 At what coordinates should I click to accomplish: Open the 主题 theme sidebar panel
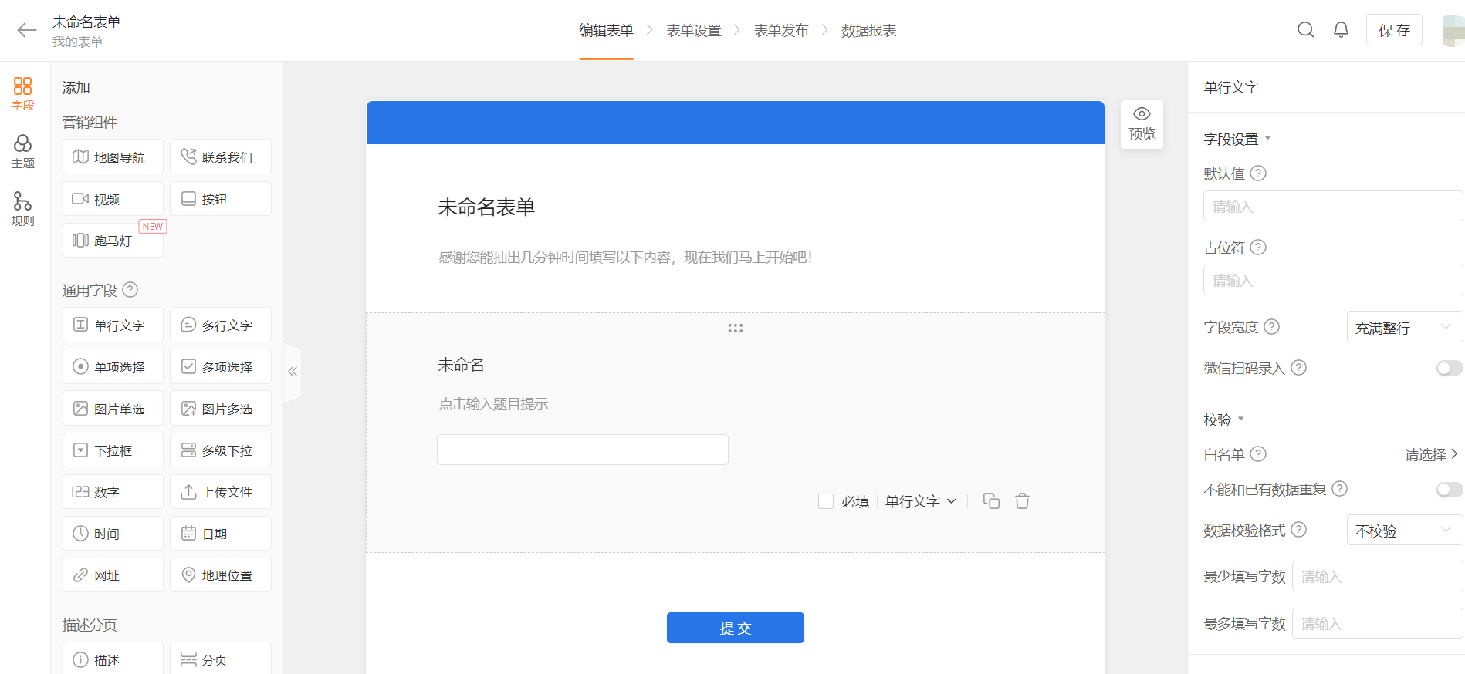point(22,151)
